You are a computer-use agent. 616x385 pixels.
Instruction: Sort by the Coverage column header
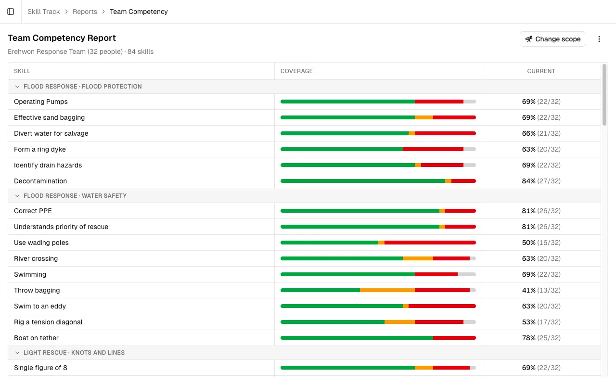tap(296, 71)
